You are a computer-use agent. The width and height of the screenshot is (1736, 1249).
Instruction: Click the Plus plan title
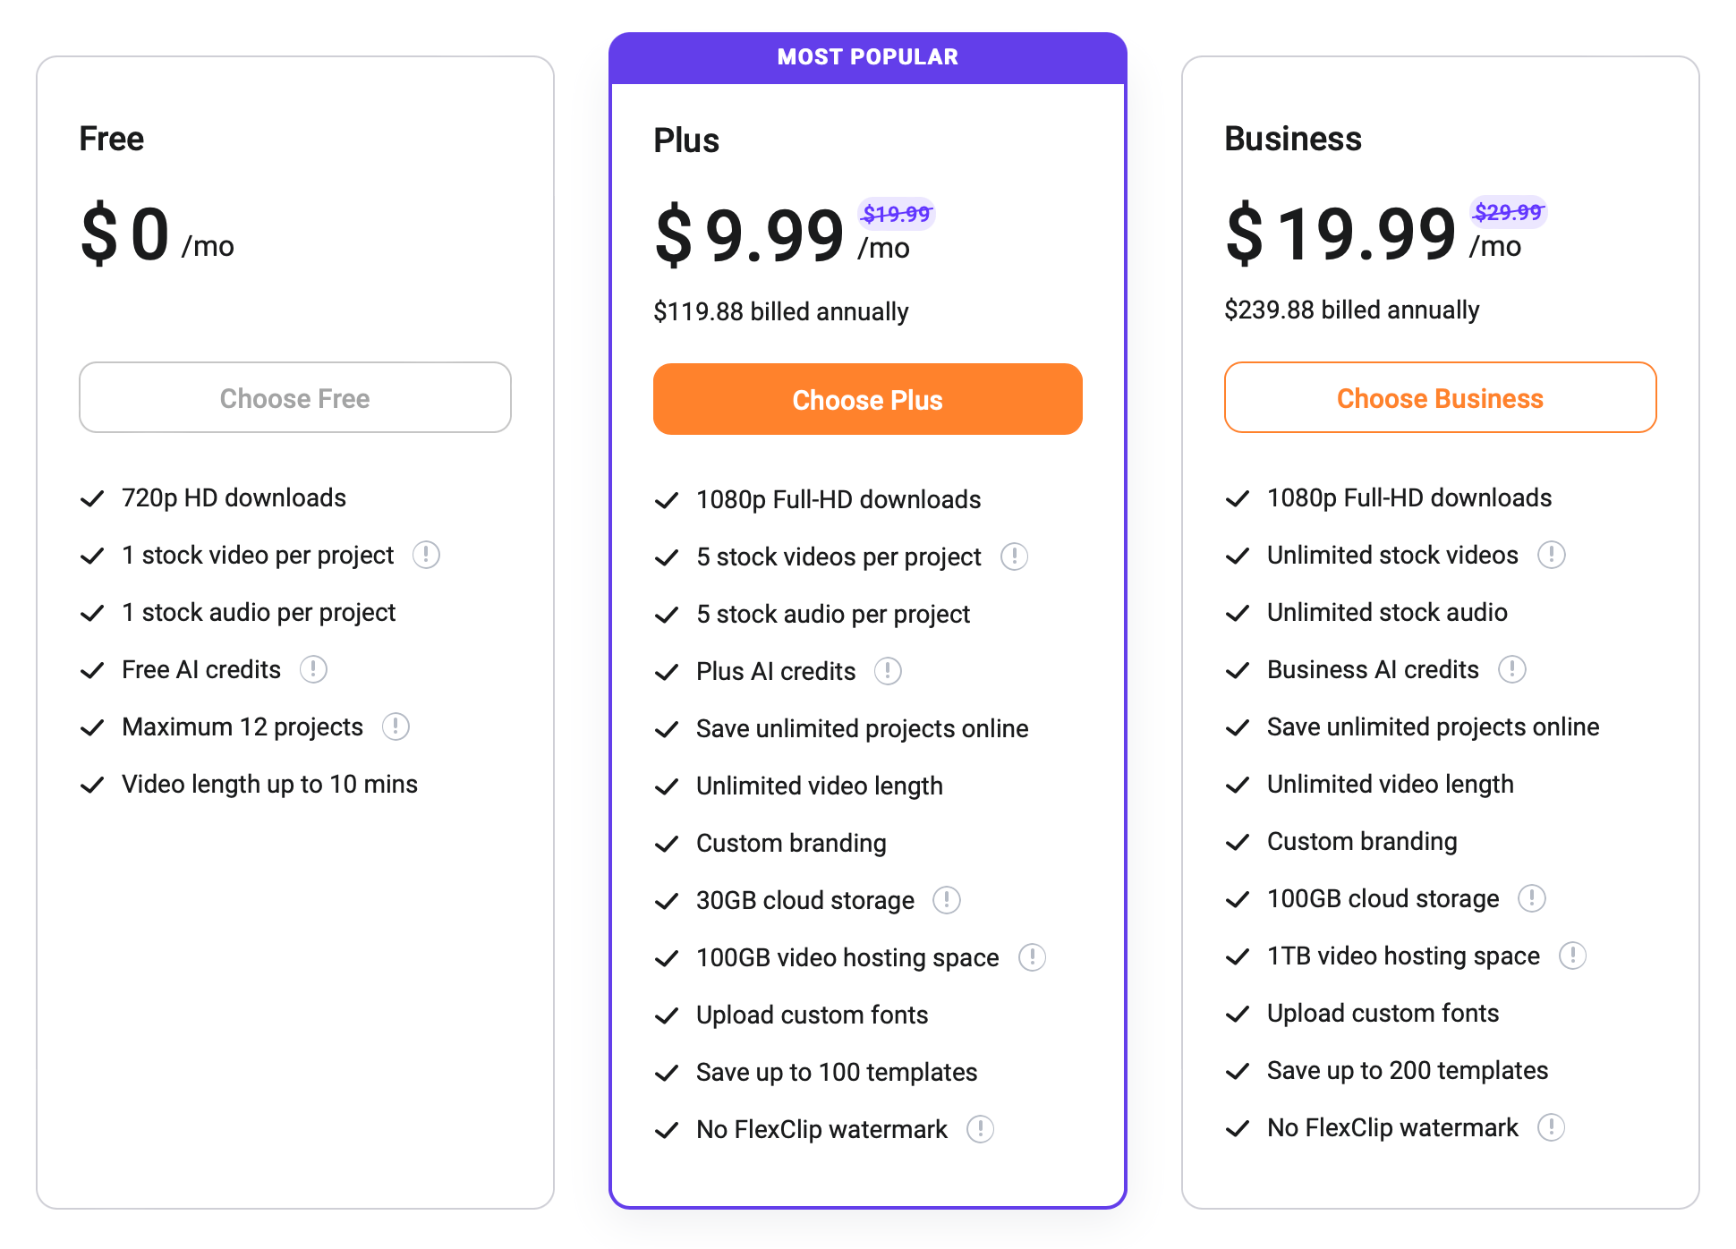click(686, 140)
